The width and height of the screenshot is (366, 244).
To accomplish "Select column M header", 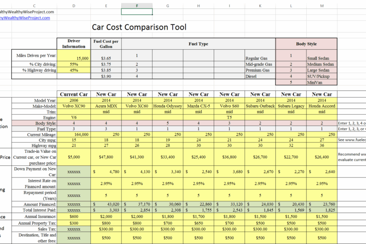I will click(322, 6).
